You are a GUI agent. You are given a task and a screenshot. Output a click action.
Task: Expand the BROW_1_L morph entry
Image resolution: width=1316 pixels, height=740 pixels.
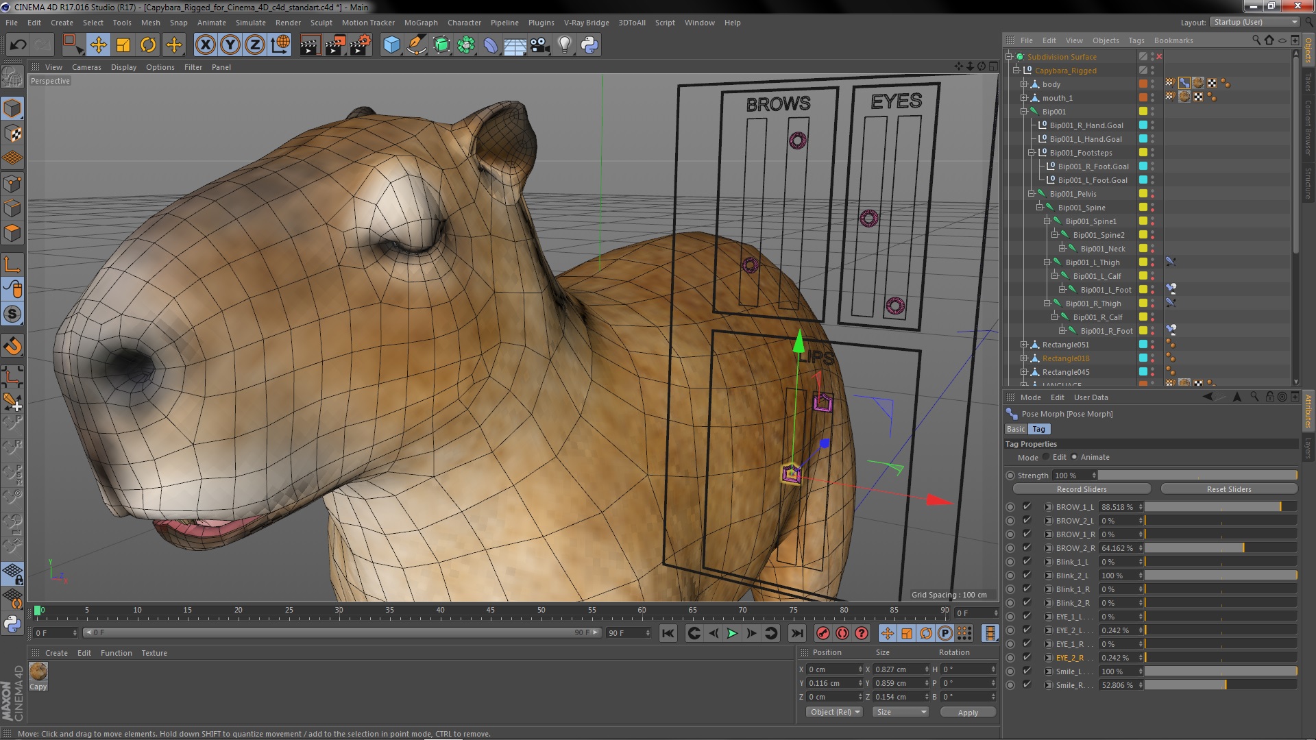click(1048, 507)
